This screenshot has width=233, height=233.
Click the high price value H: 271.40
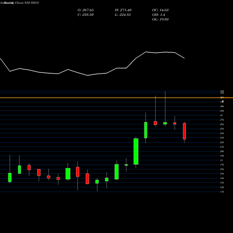coord(123,10)
